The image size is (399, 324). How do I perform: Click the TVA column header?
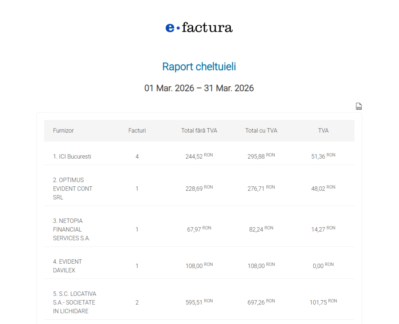(x=323, y=131)
